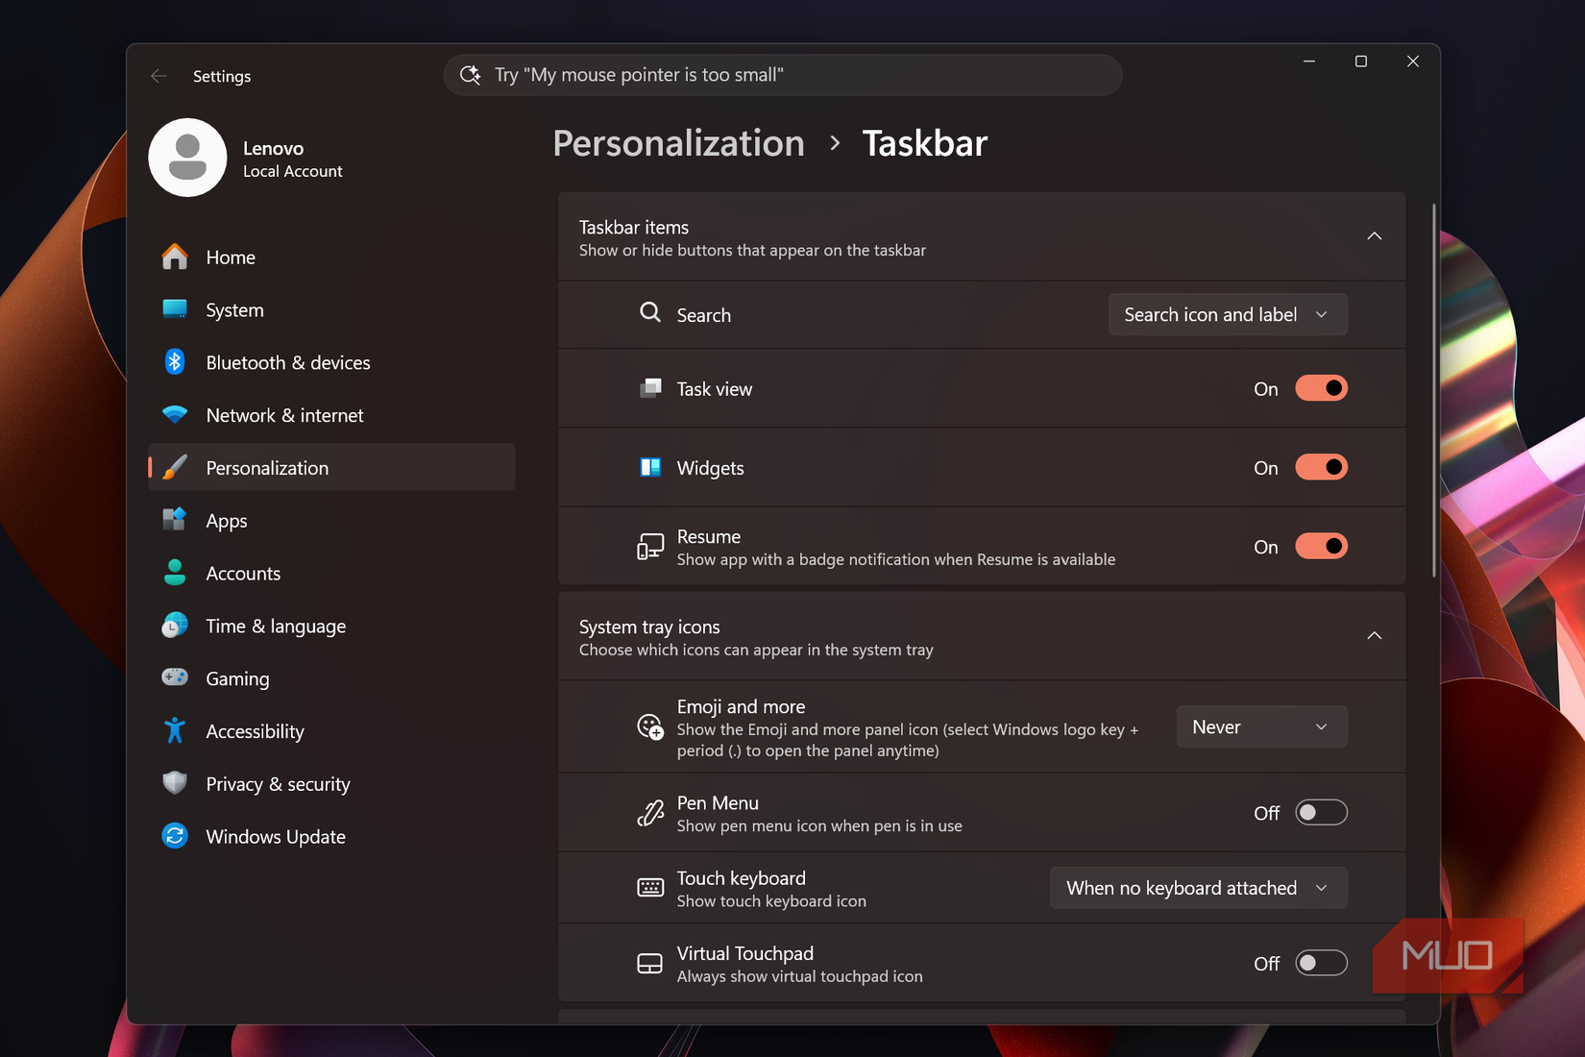Click the Windows Update refresh icon
This screenshot has width=1585, height=1057.
pos(175,836)
